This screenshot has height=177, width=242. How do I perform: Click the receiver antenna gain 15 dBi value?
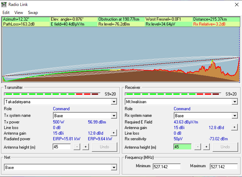(179, 128)
